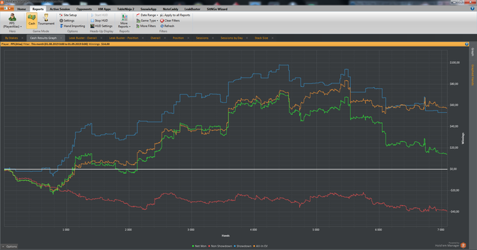Open HUD Settings
The image size is (477, 250).
click(102, 26)
